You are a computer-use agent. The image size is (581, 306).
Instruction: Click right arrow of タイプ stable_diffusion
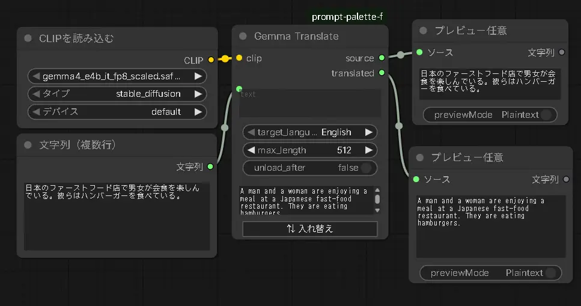[198, 94]
